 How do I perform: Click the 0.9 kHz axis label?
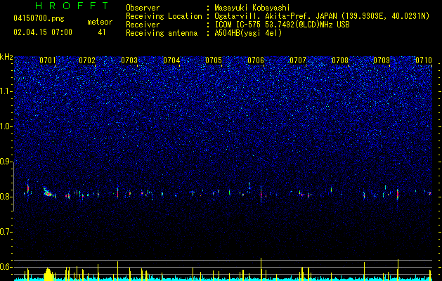[6, 162]
